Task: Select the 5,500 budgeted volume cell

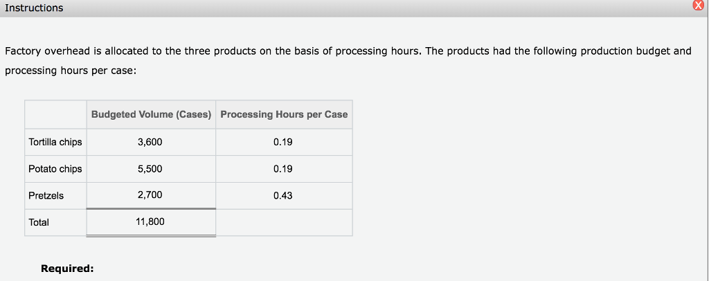Action: [150, 169]
